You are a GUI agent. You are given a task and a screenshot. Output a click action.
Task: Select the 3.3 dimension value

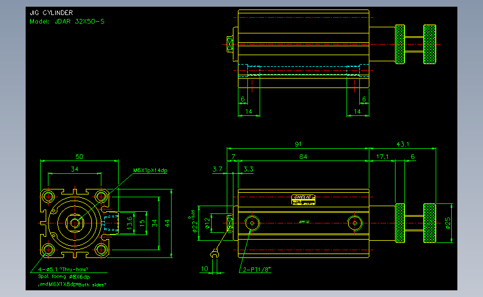coord(248,169)
